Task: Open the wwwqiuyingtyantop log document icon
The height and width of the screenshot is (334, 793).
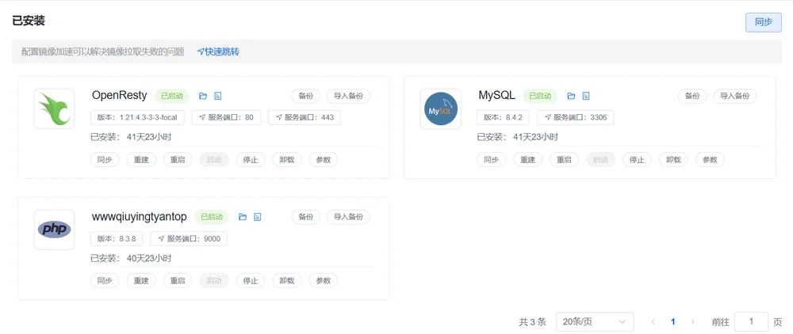Action: pyautogui.click(x=258, y=217)
